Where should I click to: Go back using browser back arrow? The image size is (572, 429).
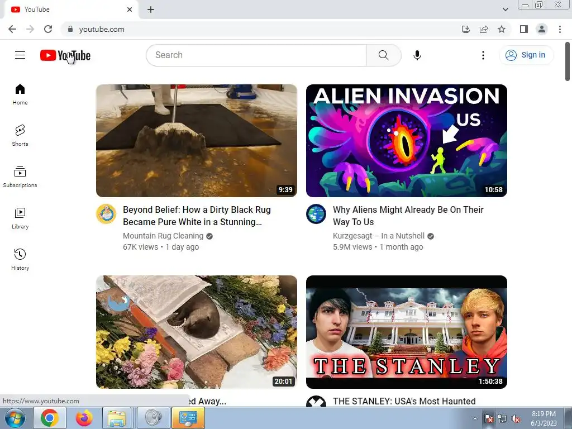[x=12, y=29]
